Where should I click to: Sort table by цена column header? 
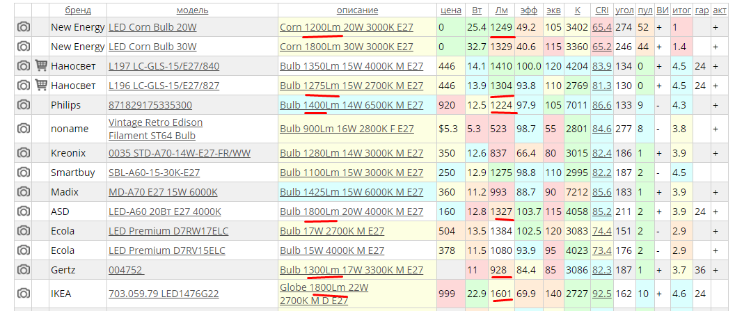[x=451, y=10]
